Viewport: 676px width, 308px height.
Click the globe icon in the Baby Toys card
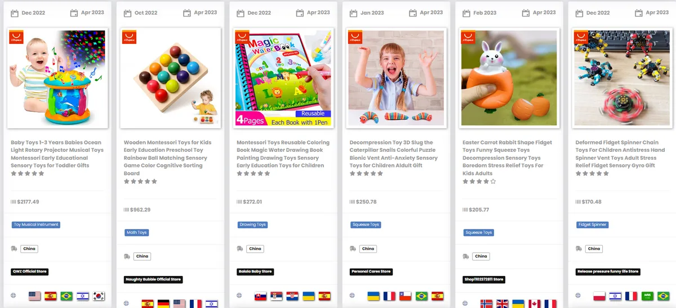pyautogui.click(x=14, y=296)
